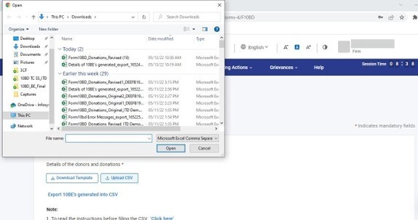Open the Organize menu

(18, 29)
